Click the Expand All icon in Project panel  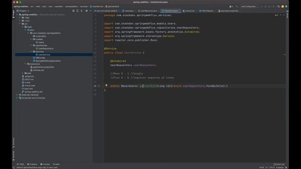click(x=78, y=11)
